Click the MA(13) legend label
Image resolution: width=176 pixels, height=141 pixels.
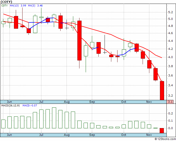[x=14, y=6]
